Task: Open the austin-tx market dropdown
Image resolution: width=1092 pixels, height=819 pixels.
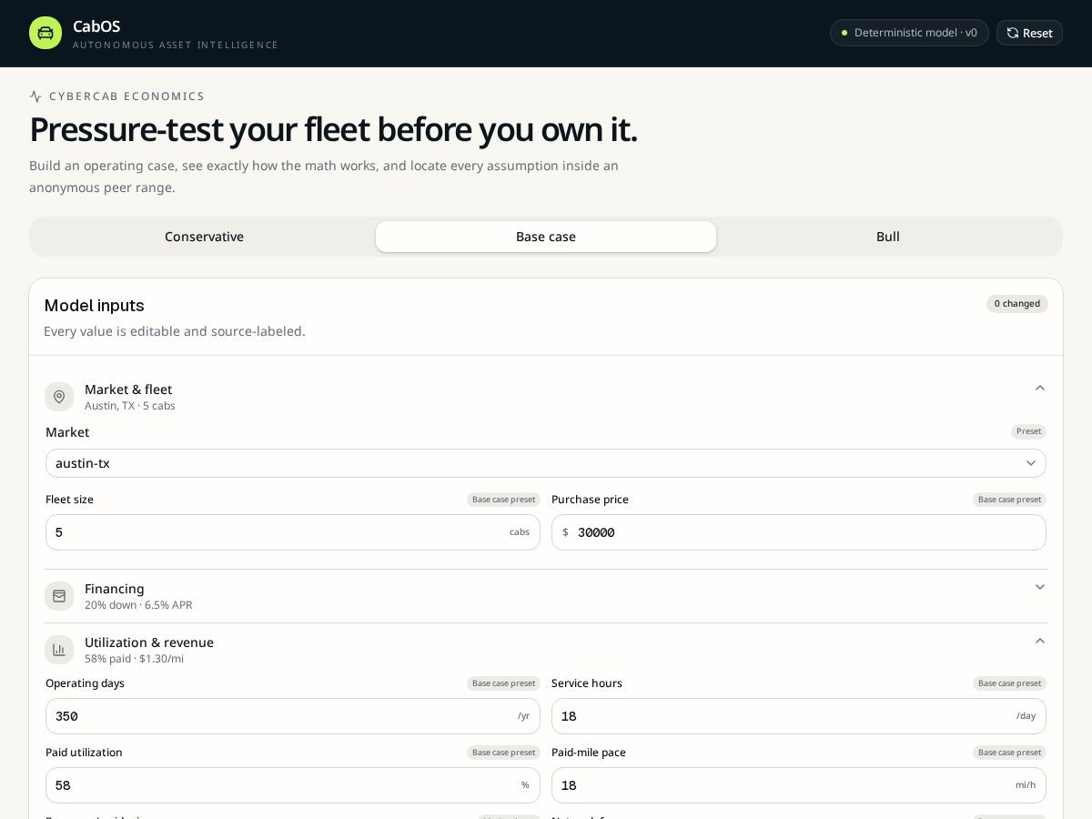Action: (x=546, y=463)
